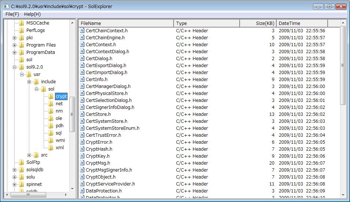Expand the ProgramData tree node

pyautogui.click(x=15, y=53)
